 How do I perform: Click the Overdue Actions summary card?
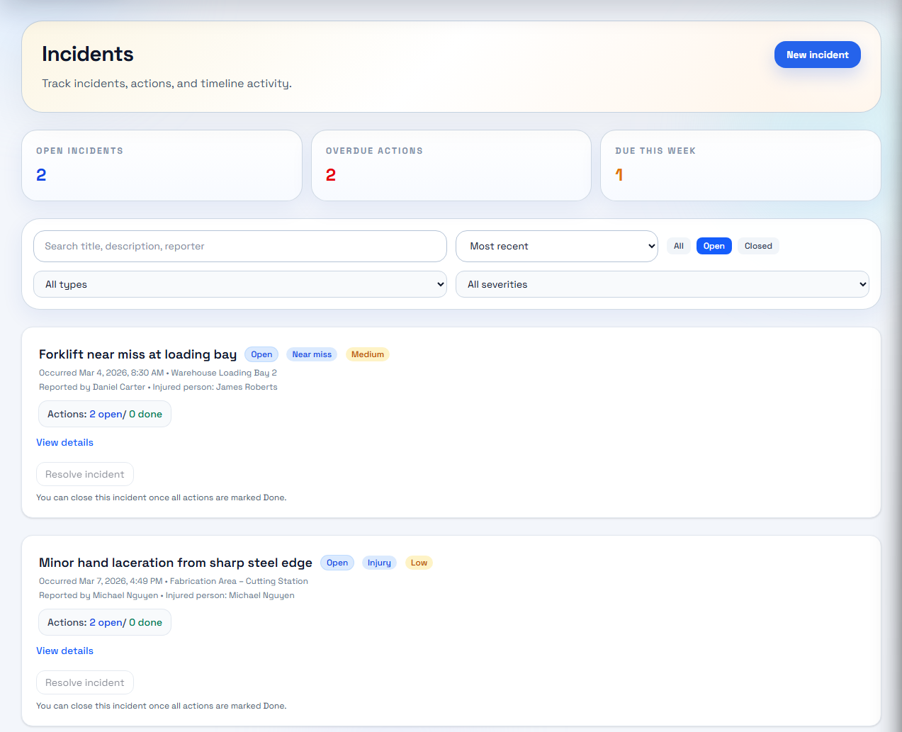(x=451, y=165)
